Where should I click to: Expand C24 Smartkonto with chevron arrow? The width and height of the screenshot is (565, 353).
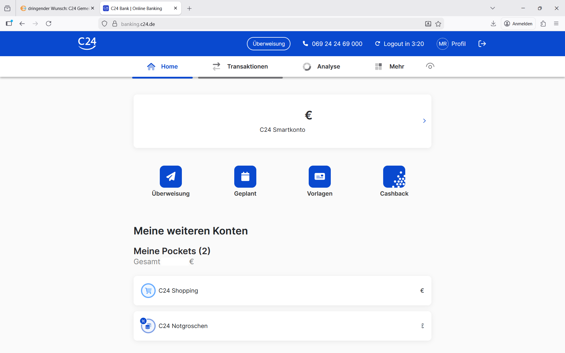pyautogui.click(x=424, y=121)
